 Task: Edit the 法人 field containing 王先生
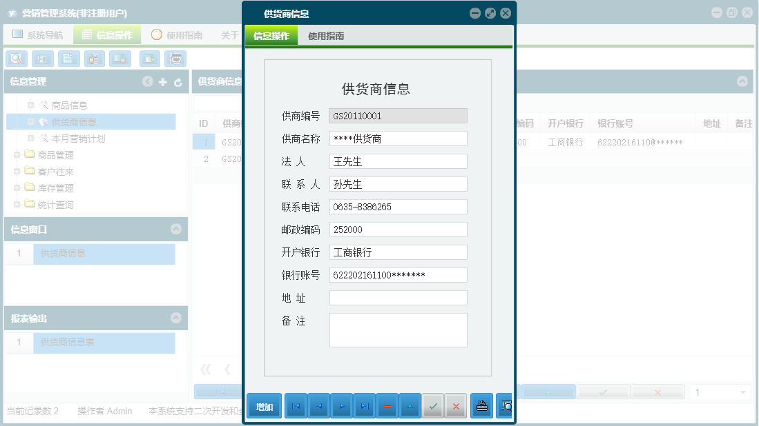(398, 161)
